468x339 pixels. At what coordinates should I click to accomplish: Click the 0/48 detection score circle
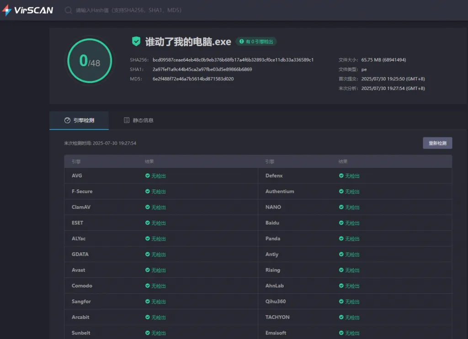[x=90, y=60]
